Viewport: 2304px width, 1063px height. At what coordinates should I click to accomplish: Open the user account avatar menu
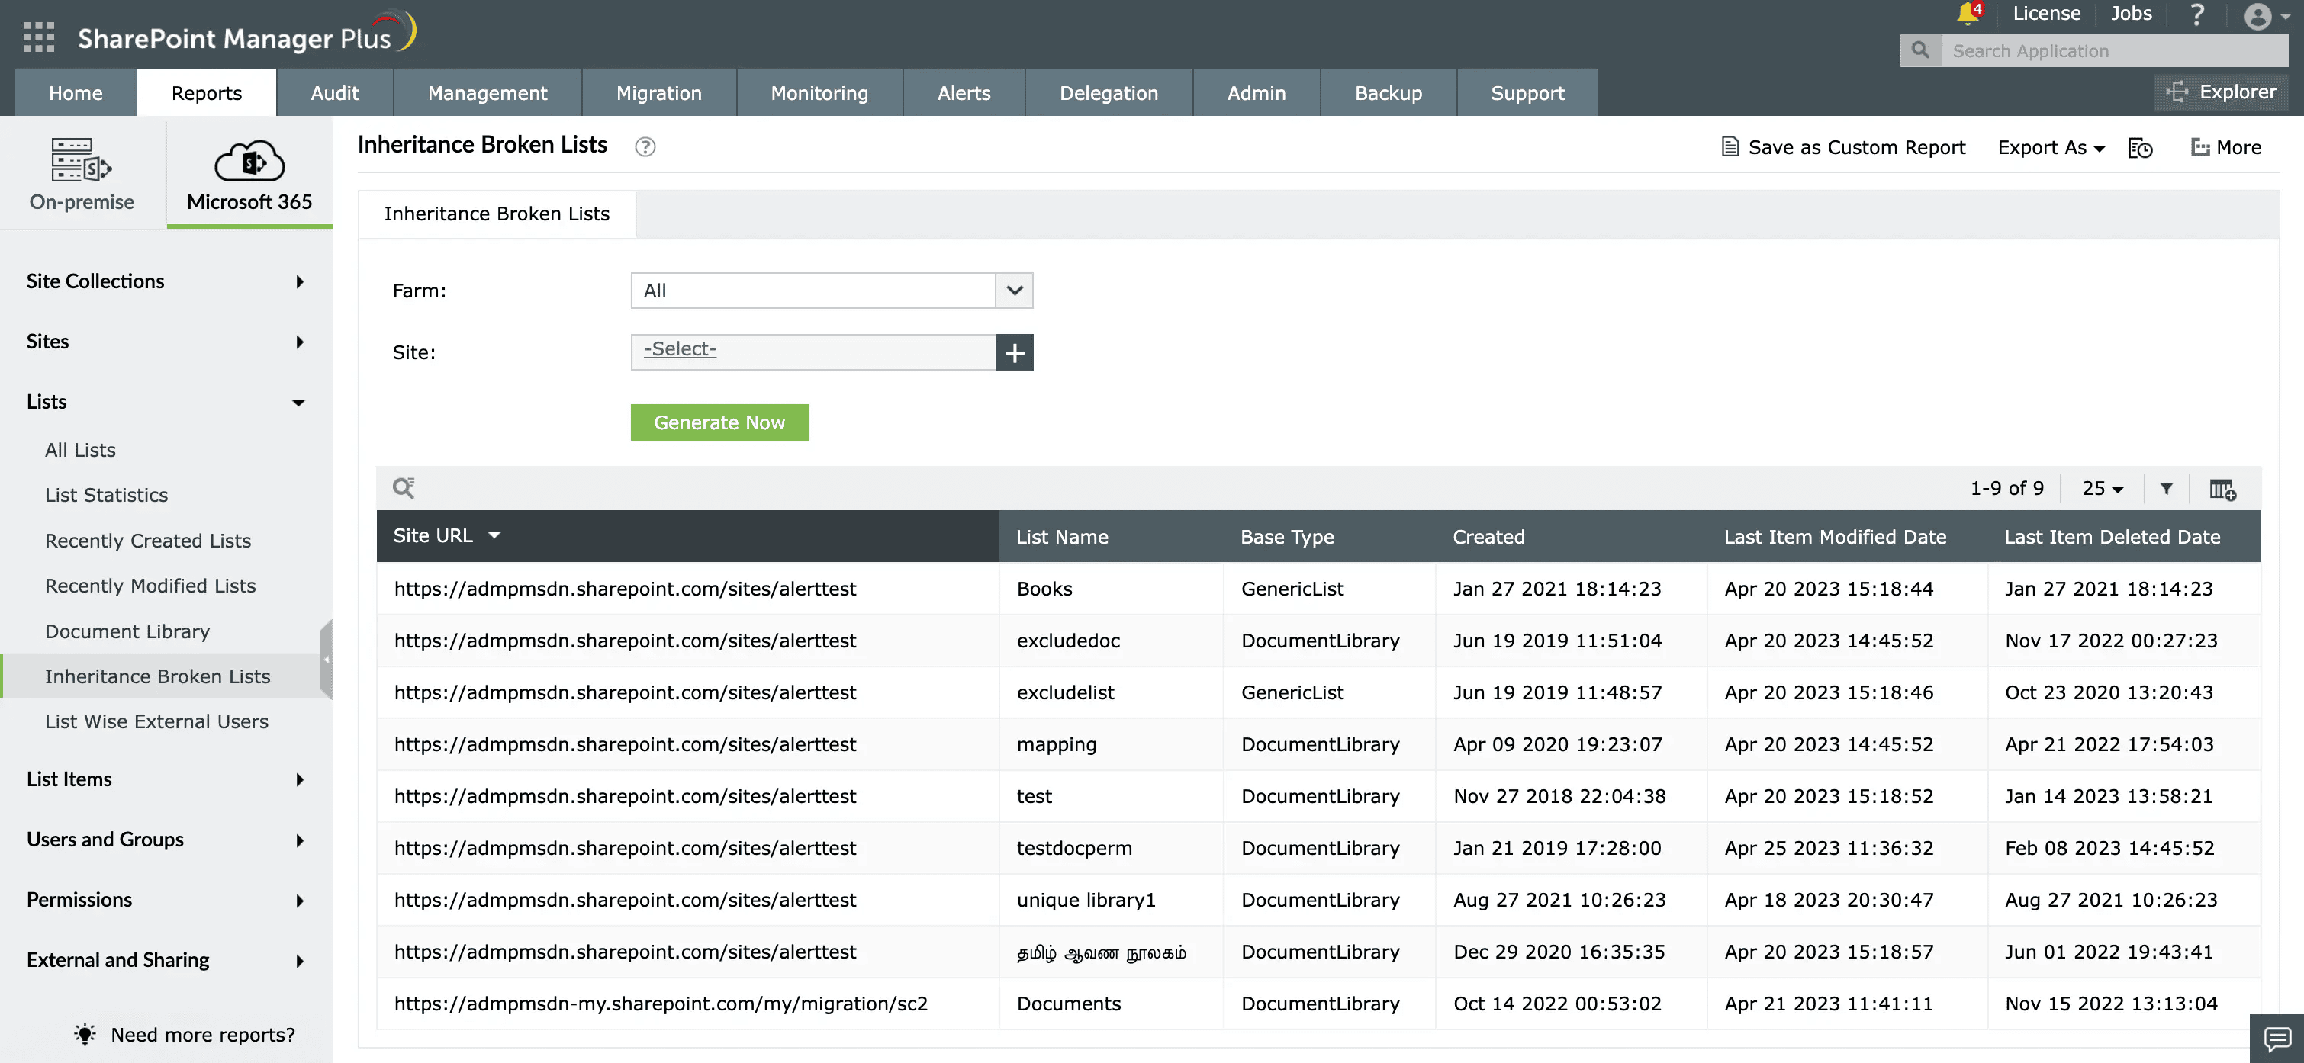point(2266,16)
